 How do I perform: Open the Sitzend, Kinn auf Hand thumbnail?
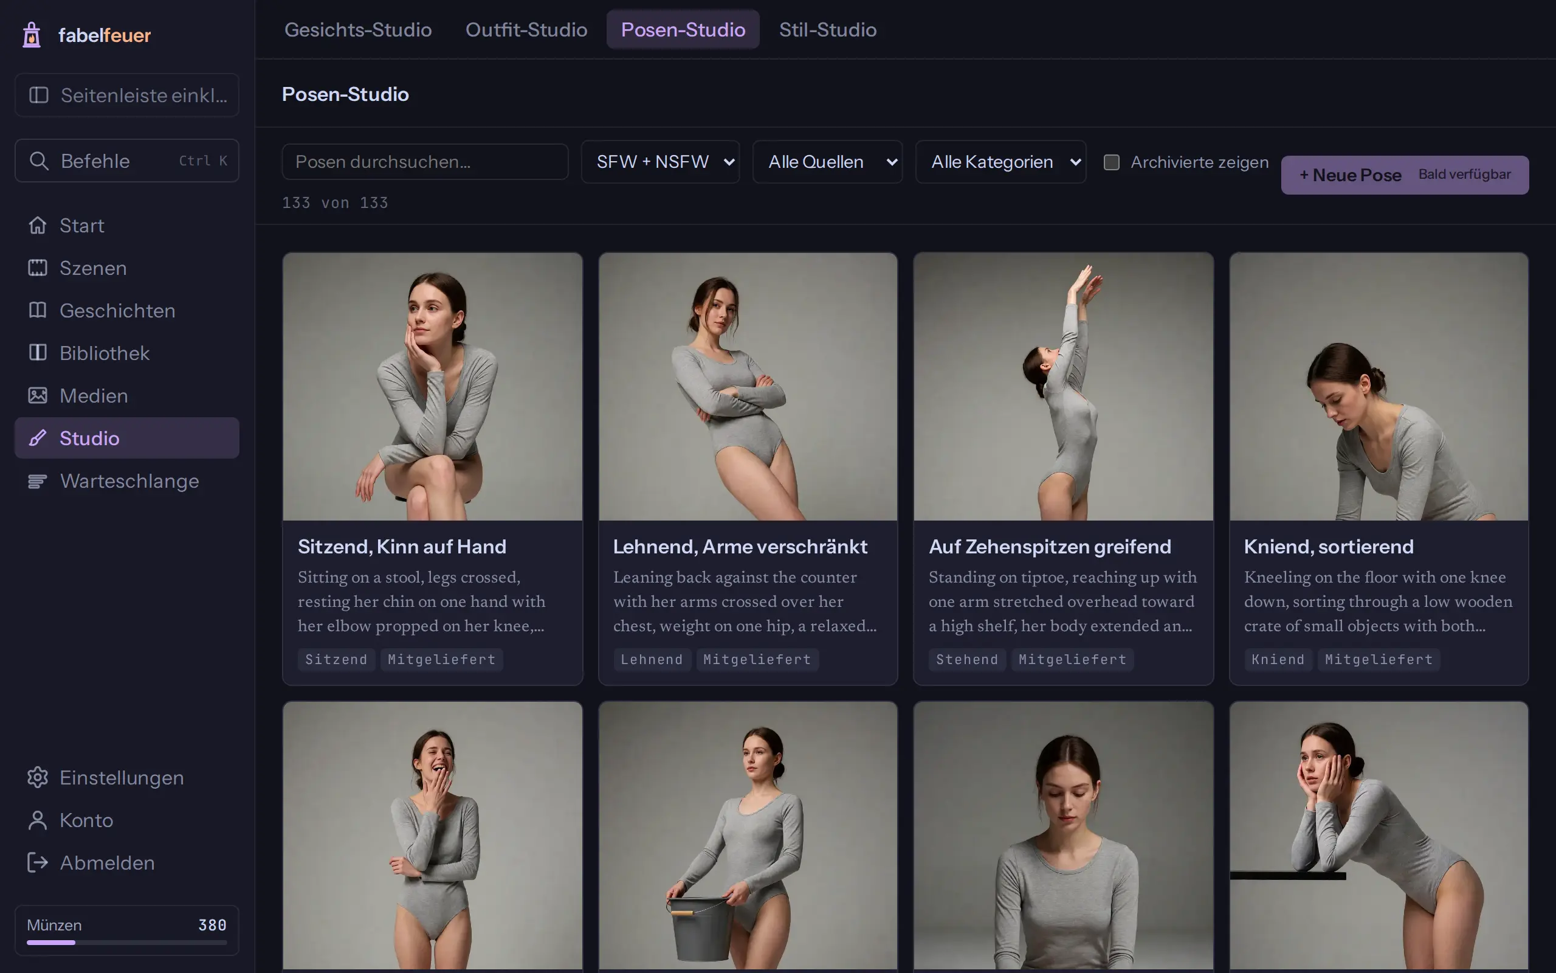433,387
